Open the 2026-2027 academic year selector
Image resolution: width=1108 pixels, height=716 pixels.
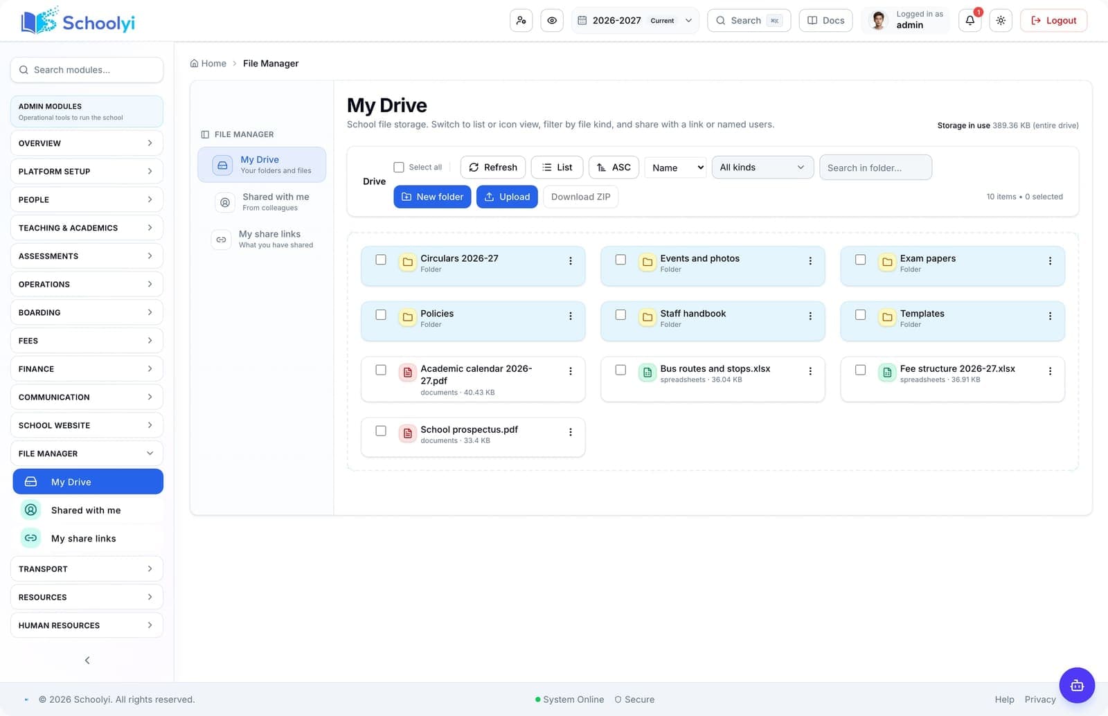pyautogui.click(x=635, y=21)
